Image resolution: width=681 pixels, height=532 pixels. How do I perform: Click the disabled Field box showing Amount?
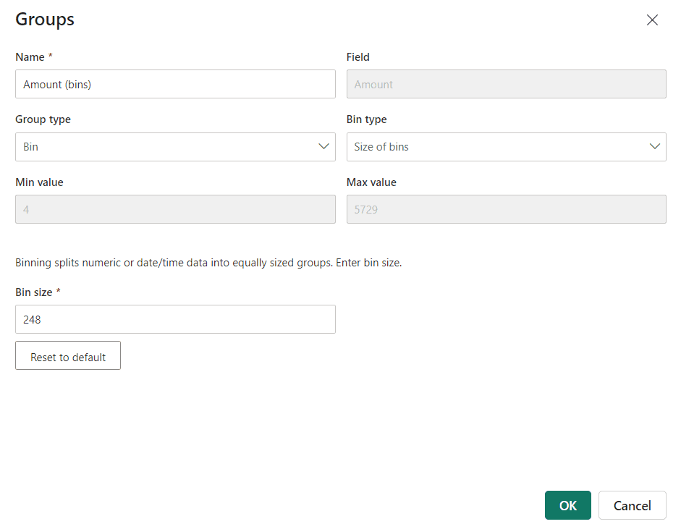click(x=507, y=84)
